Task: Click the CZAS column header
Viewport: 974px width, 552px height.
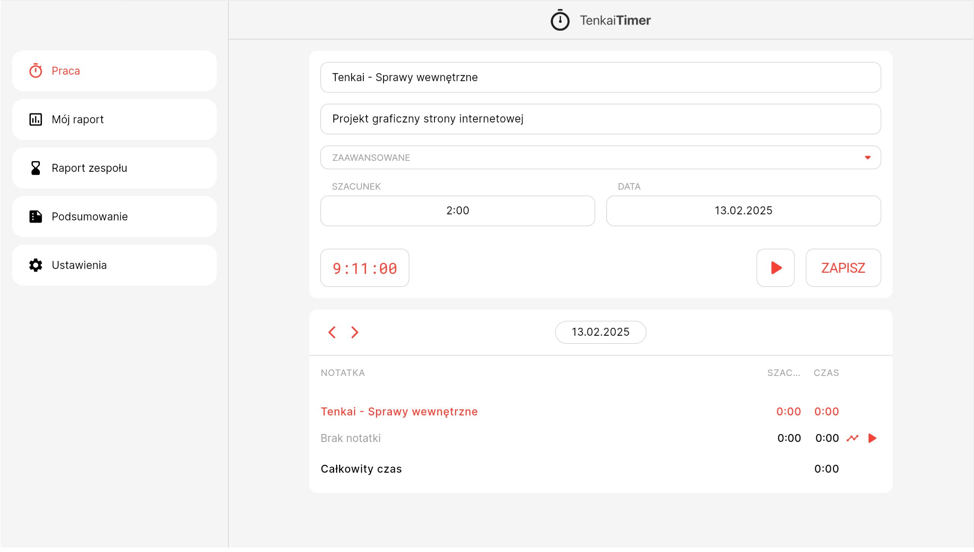Action: point(826,373)
